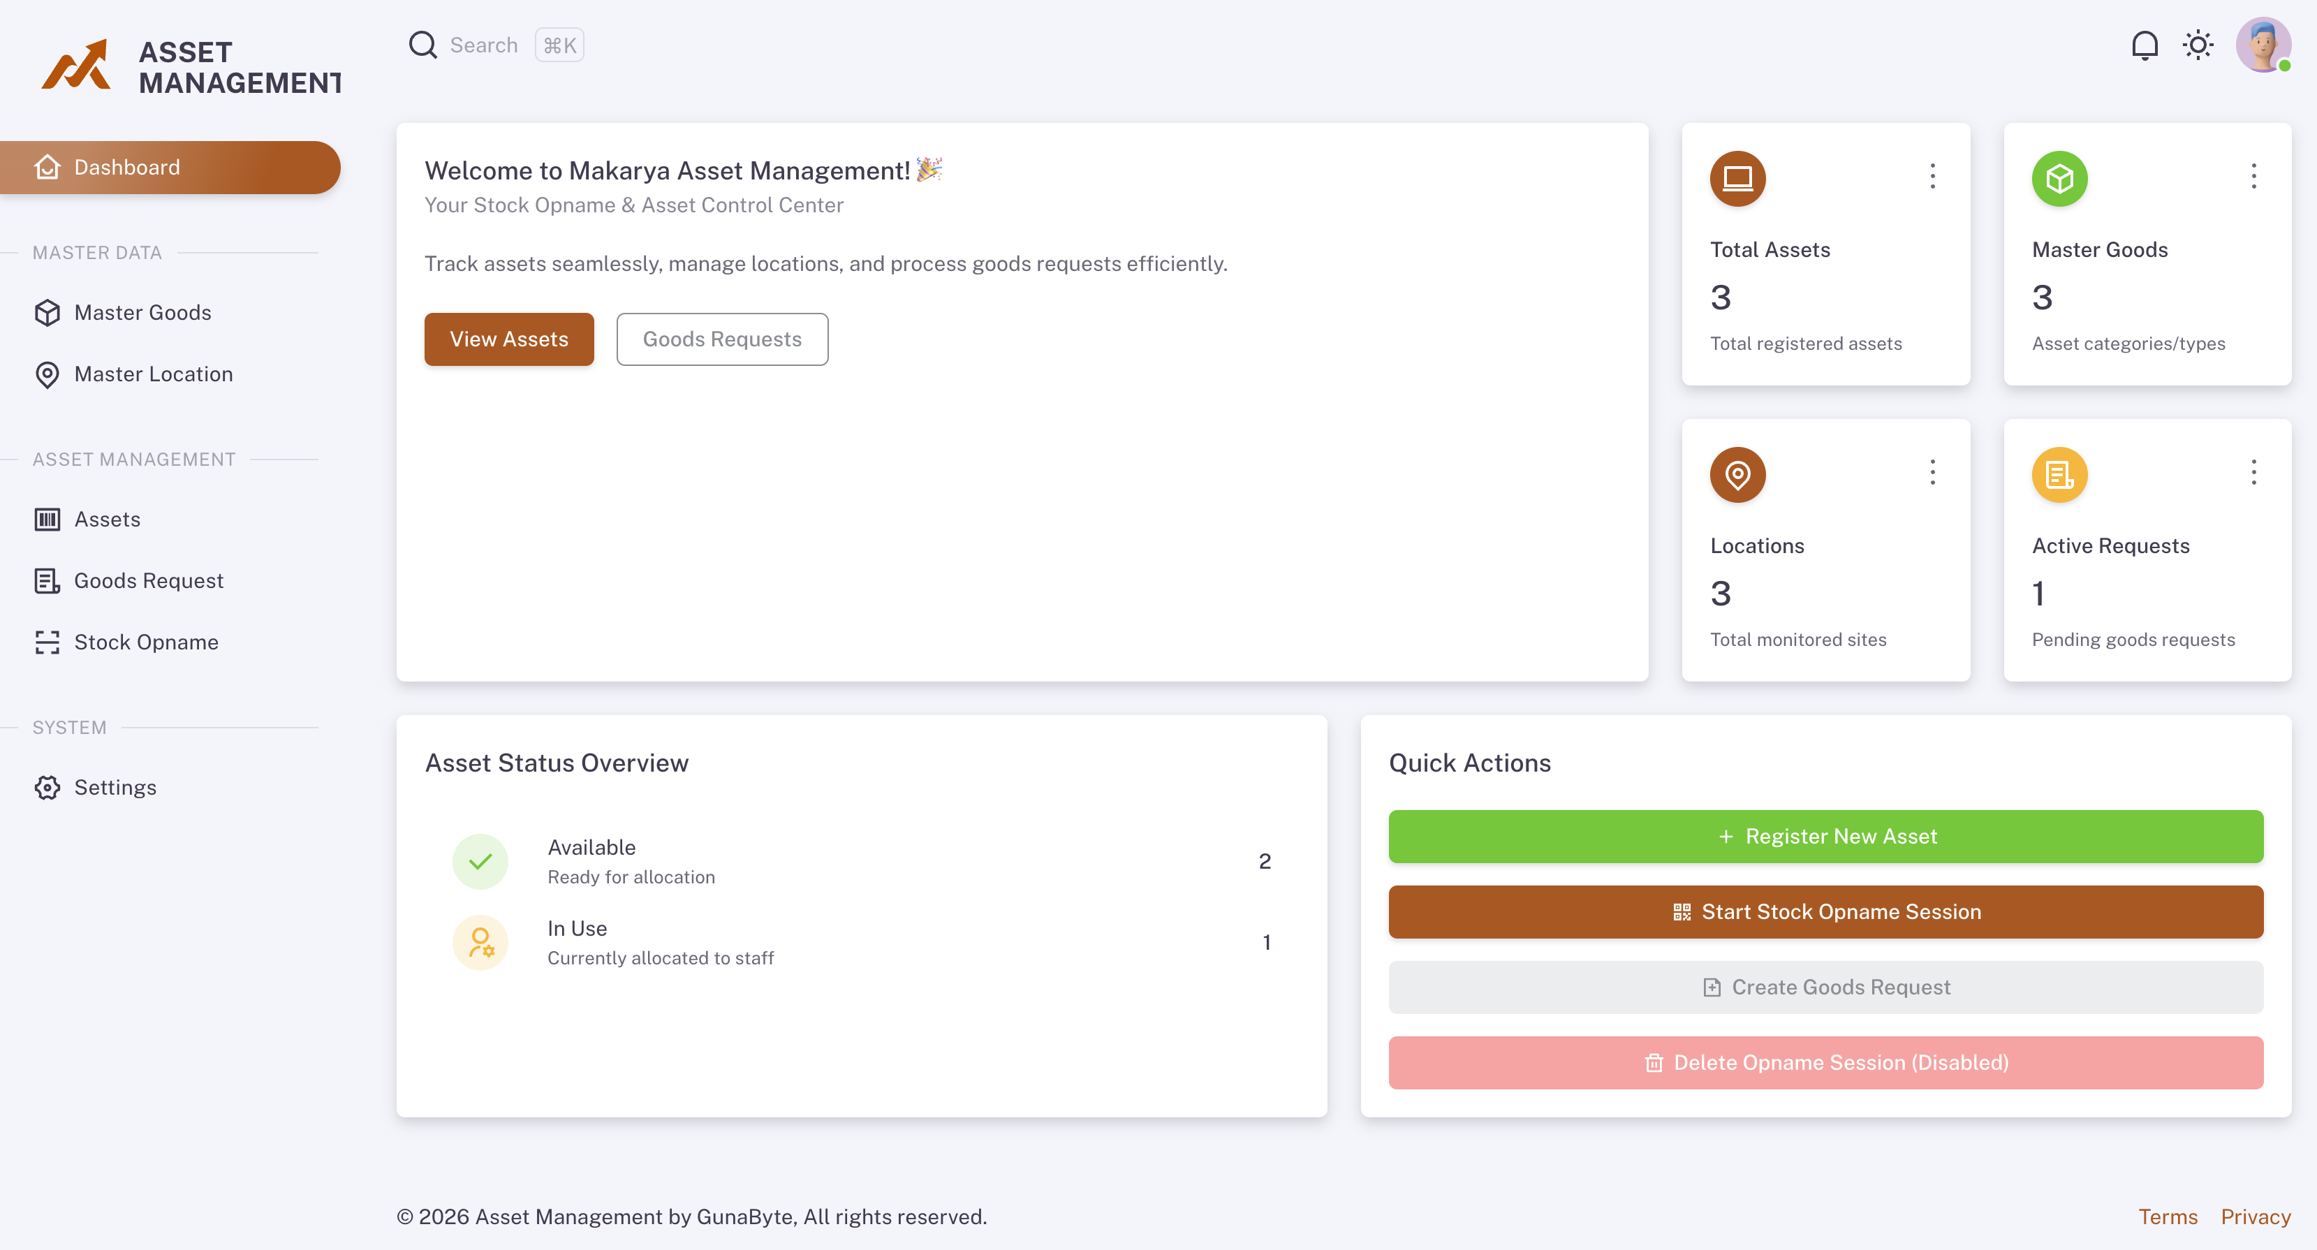Click the Asset Management logo icon
Screen dimensions: 2317x1250
[76, 65]
